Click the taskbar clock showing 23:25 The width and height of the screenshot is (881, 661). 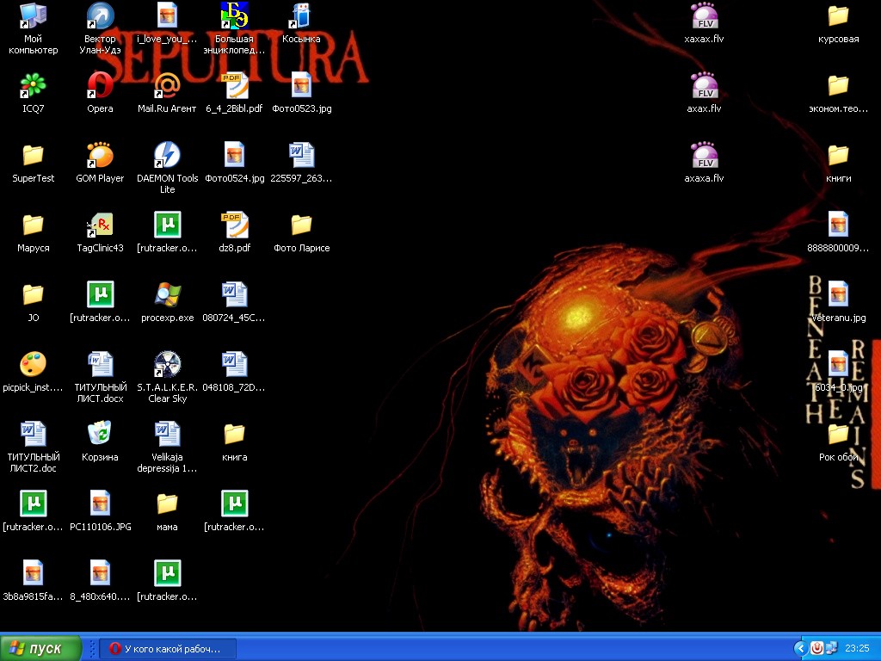tap(857, 648)
